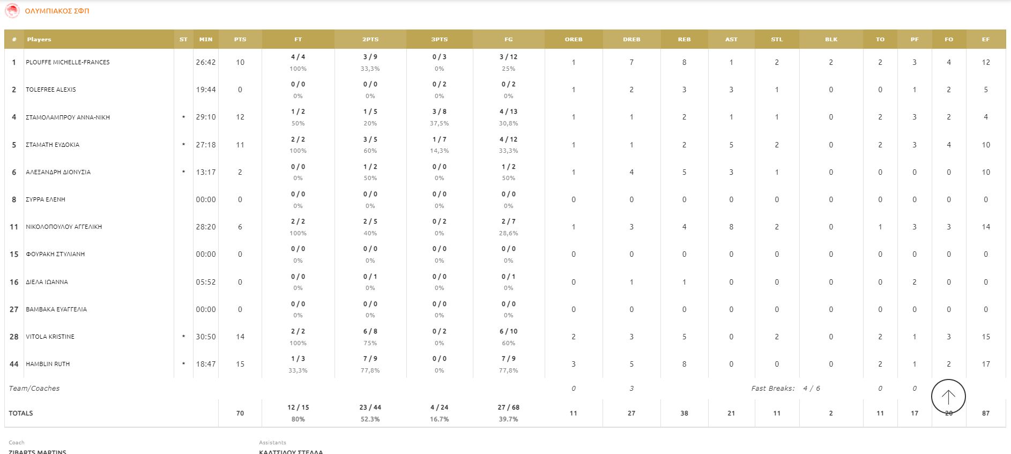Click the EF column header
This screenshot has height=454, width=1011.
[986, 39]
